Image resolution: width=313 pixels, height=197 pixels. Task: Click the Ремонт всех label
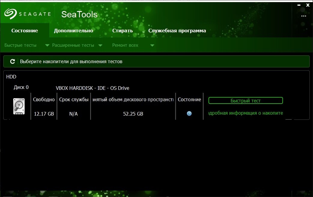tap(125, 45)
